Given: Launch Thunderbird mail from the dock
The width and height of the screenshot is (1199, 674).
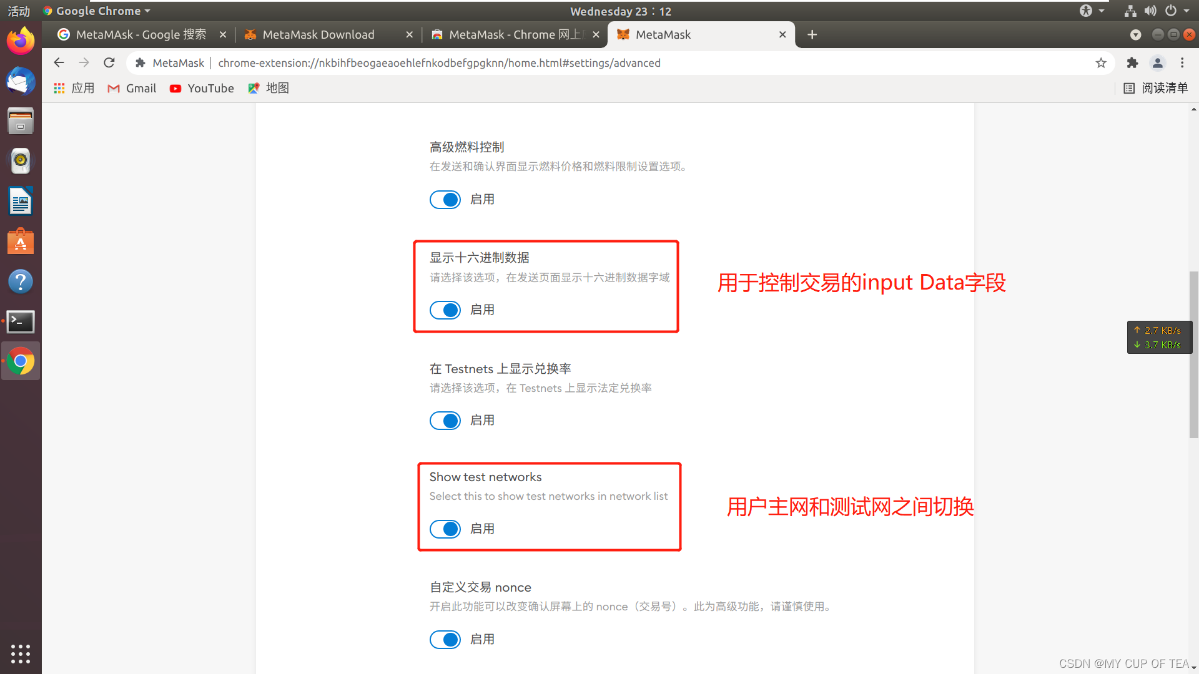Looking at the screenshot, I should point(21,81).
